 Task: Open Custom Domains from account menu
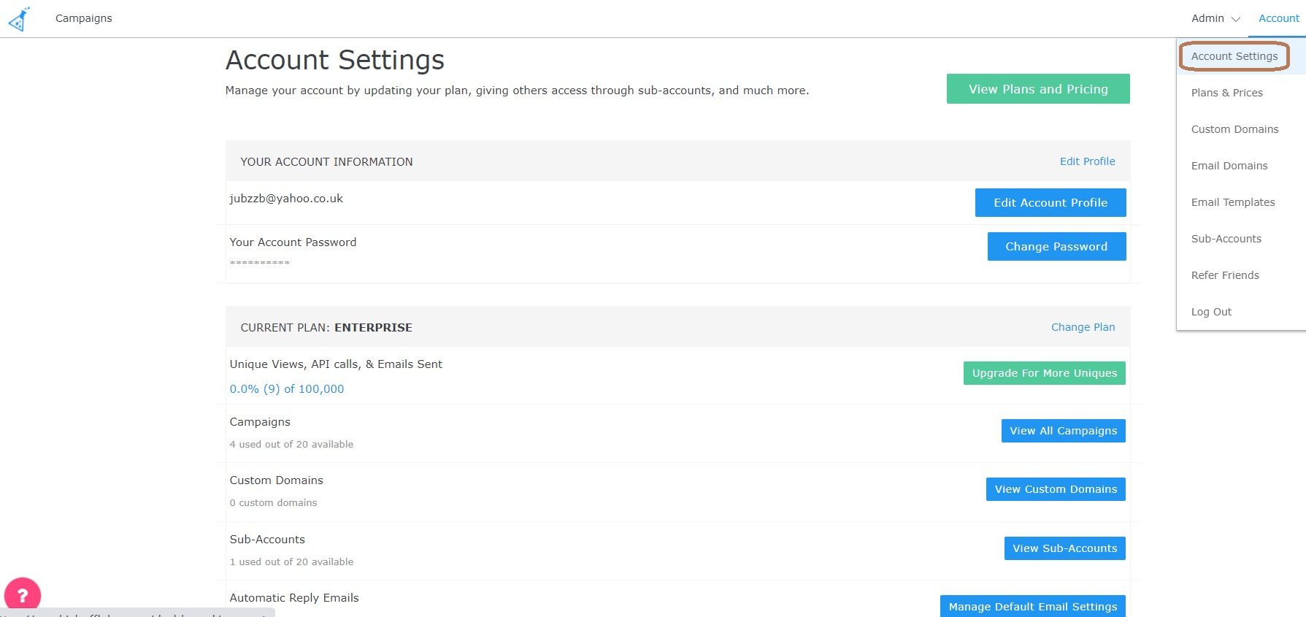click(x=1234, y=129)
